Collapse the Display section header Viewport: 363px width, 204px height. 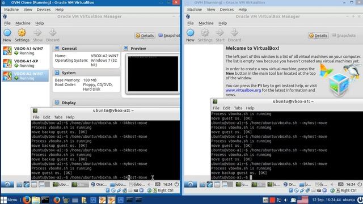click(x=116, y=103)
